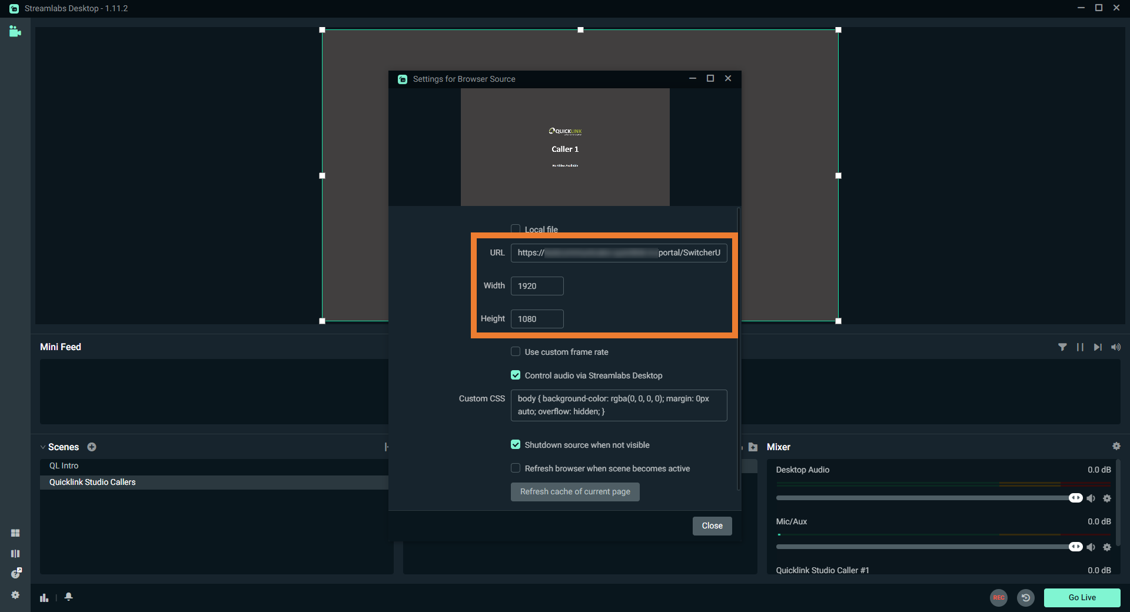The width and height of the screenshot is (1130, 612).
Task: Uncheck Shutdown source when not visible
Action: [x=516, y=444]
